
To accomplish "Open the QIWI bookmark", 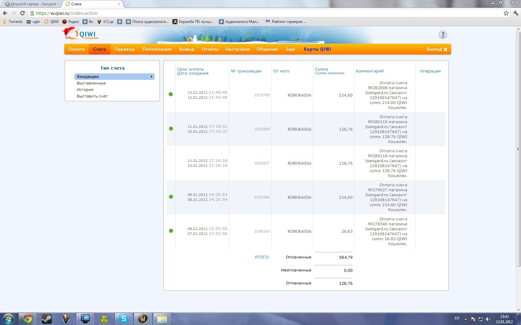I will (51, 22).
